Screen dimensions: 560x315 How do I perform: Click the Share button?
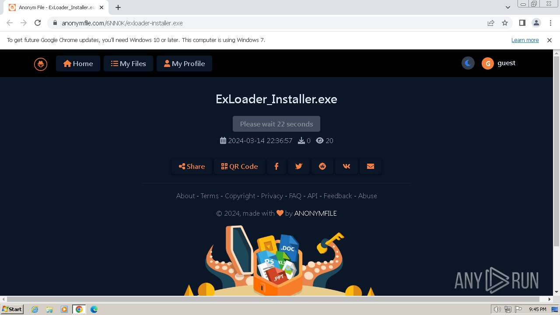point(192,166)
